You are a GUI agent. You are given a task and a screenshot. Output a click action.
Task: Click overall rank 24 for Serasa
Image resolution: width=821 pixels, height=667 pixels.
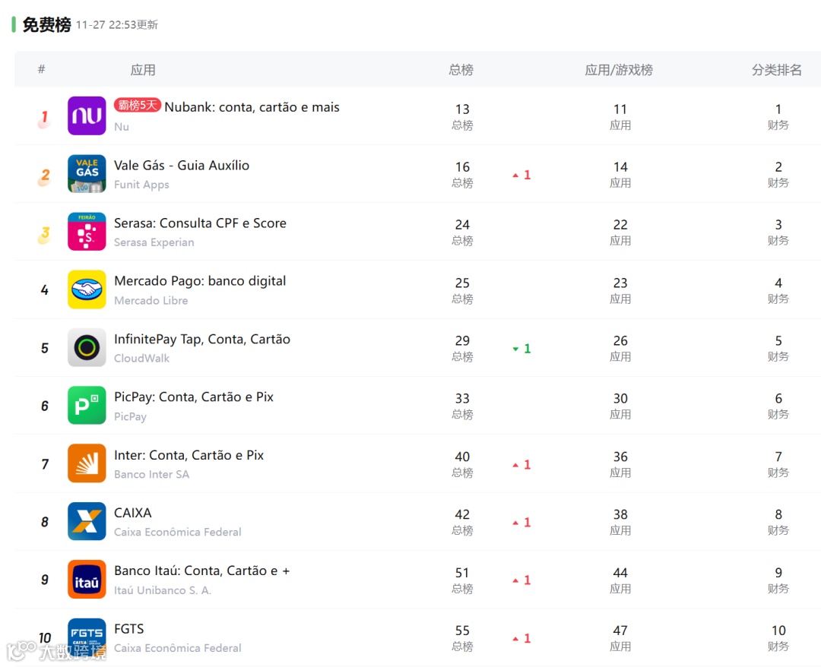coord(462,224)
